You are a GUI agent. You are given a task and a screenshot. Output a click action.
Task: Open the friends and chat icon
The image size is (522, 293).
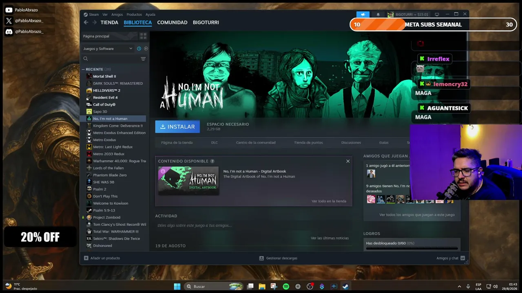[463, 258]
